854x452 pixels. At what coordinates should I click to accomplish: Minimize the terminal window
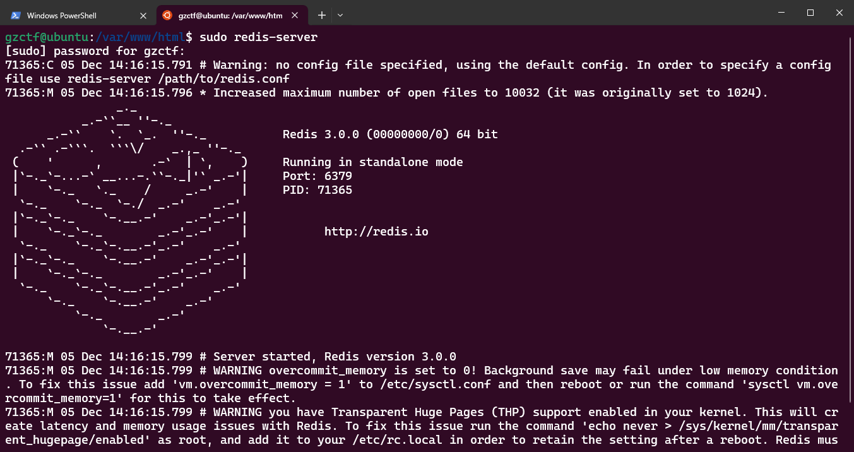781,13
